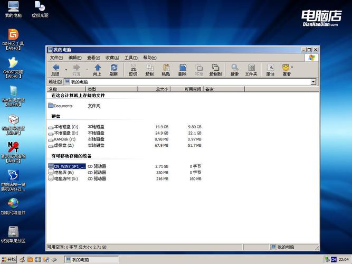Screen dimensions: 352x264
Task: Open the Back button history dropdown arrow
Action: click(x=66, y=70)
